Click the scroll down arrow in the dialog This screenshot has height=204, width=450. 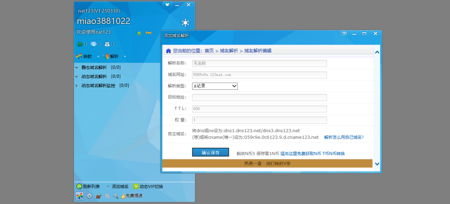click(377, 164)
